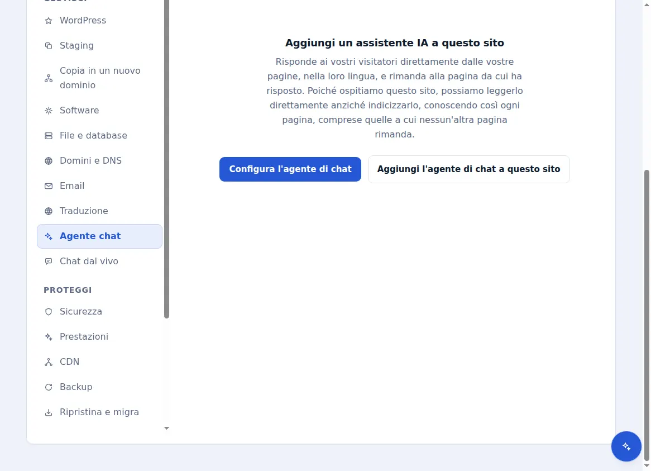The width and height of the screenshot is (651, 471).
Task: Select Ripristina e migra
Action: pyautogui.click(x=99, y=412)
